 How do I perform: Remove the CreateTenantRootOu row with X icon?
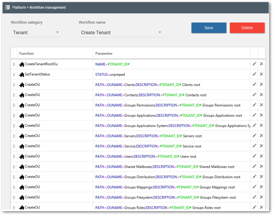pyautogui.click(x=261, y=64)
